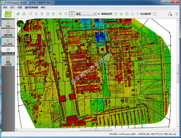Click the round compass dial at the map corner
181x138 pixels.
point(20,24)
